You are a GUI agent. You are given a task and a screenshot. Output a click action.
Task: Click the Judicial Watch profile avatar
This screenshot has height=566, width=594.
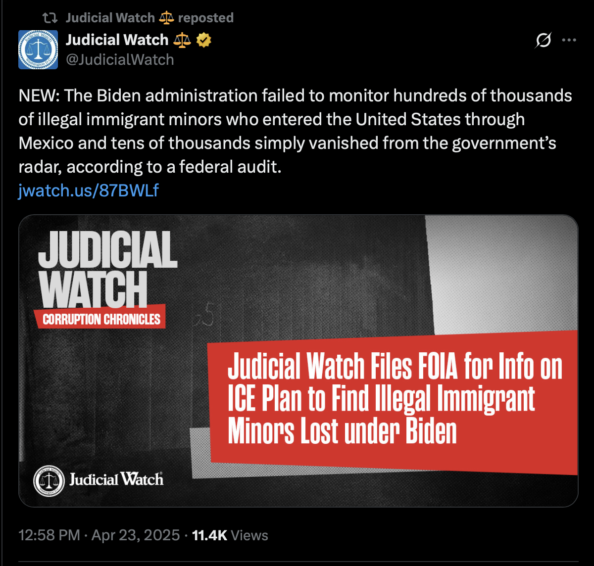click(38, 49)
